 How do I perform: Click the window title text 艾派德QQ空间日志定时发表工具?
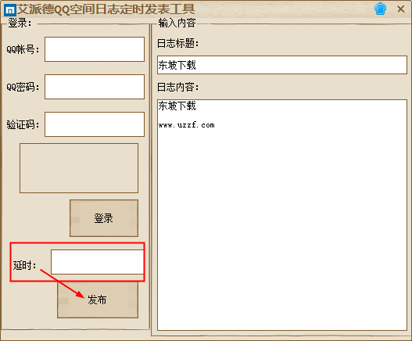coord(106,9)
